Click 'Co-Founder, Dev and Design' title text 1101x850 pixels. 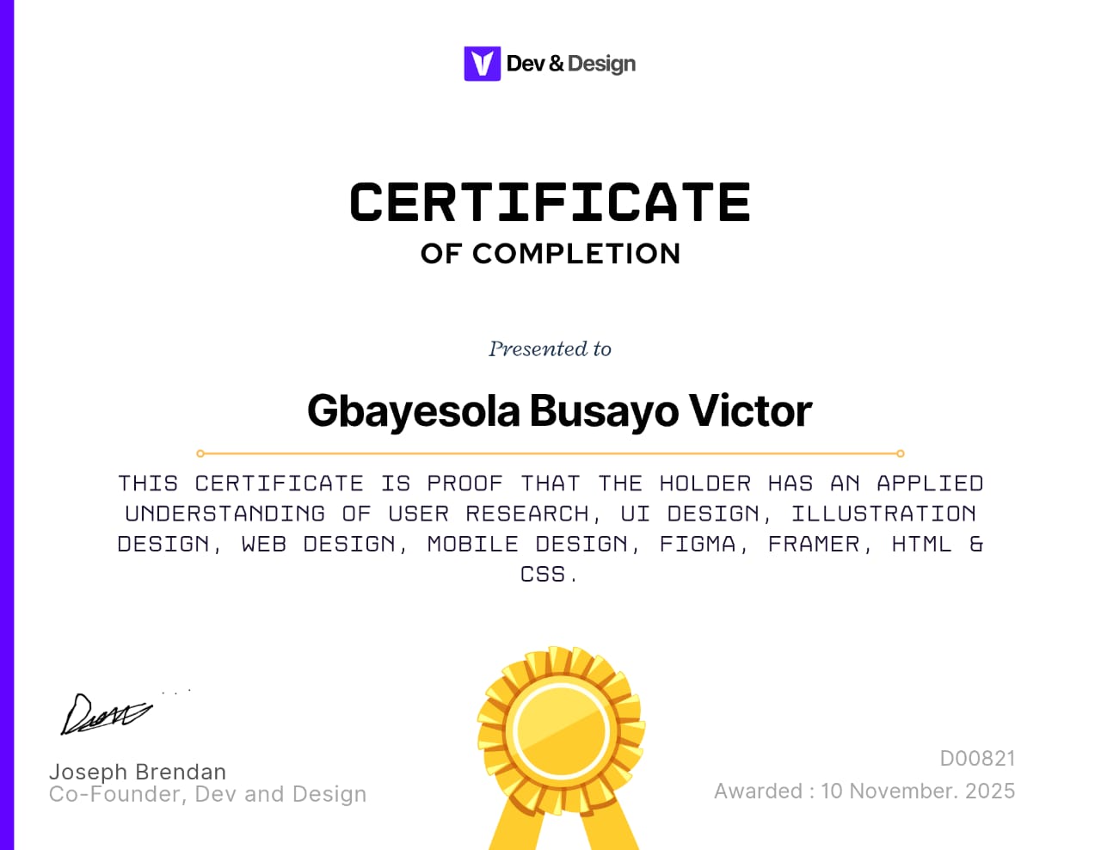(x=207, y=794)
